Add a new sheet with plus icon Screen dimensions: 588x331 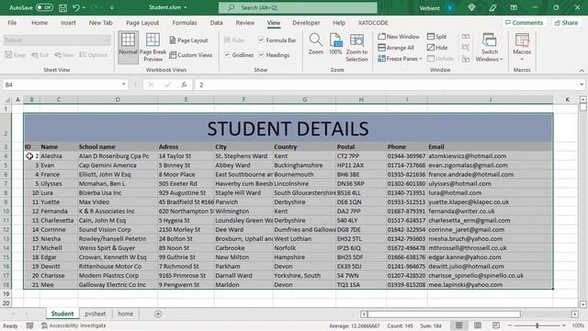click(158, 314)
